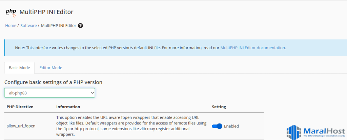Click the Configure basic settings heading
The image size is (347, 140).
click(x=53, y=82)
